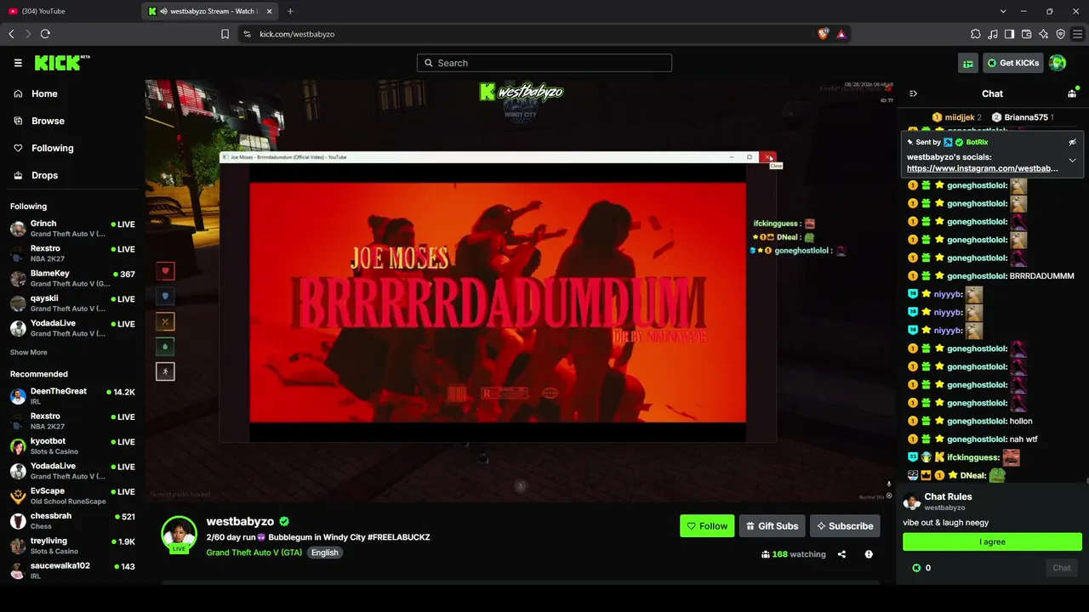Open Grand Theft Auto V category link
This screenshot has height=612, width=1089.
254,552
